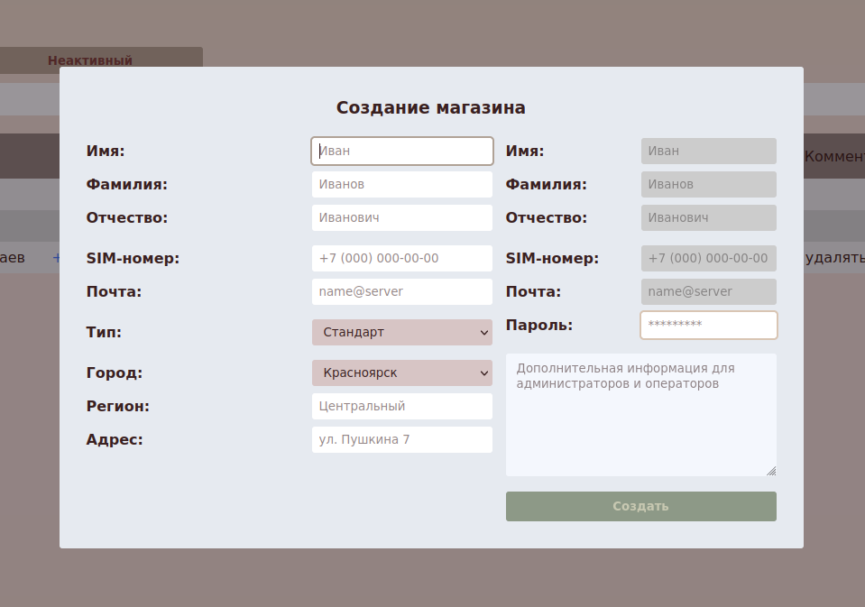Click the grayed-out SIM-номер field
This screenshot has height=607, width=865.
pyautogui.click(x=708, y=259)
